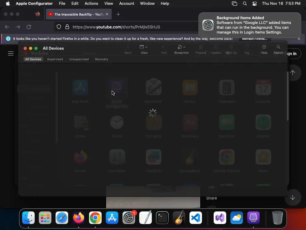The height and width of the screenshot is (230, 306).
Task: Click the Back Up toolbar button
Action: (231, 49)
